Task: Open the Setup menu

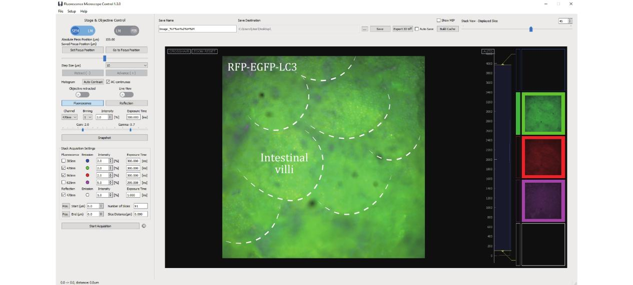Action: click(72, 11)
